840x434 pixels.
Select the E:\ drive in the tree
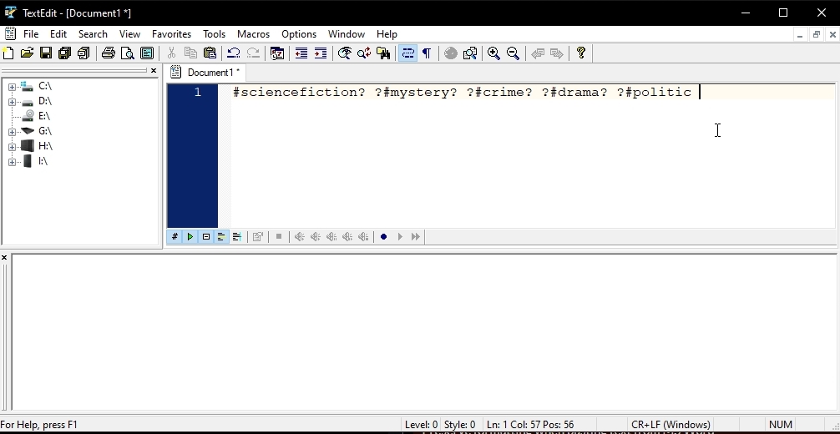point(44,116)
